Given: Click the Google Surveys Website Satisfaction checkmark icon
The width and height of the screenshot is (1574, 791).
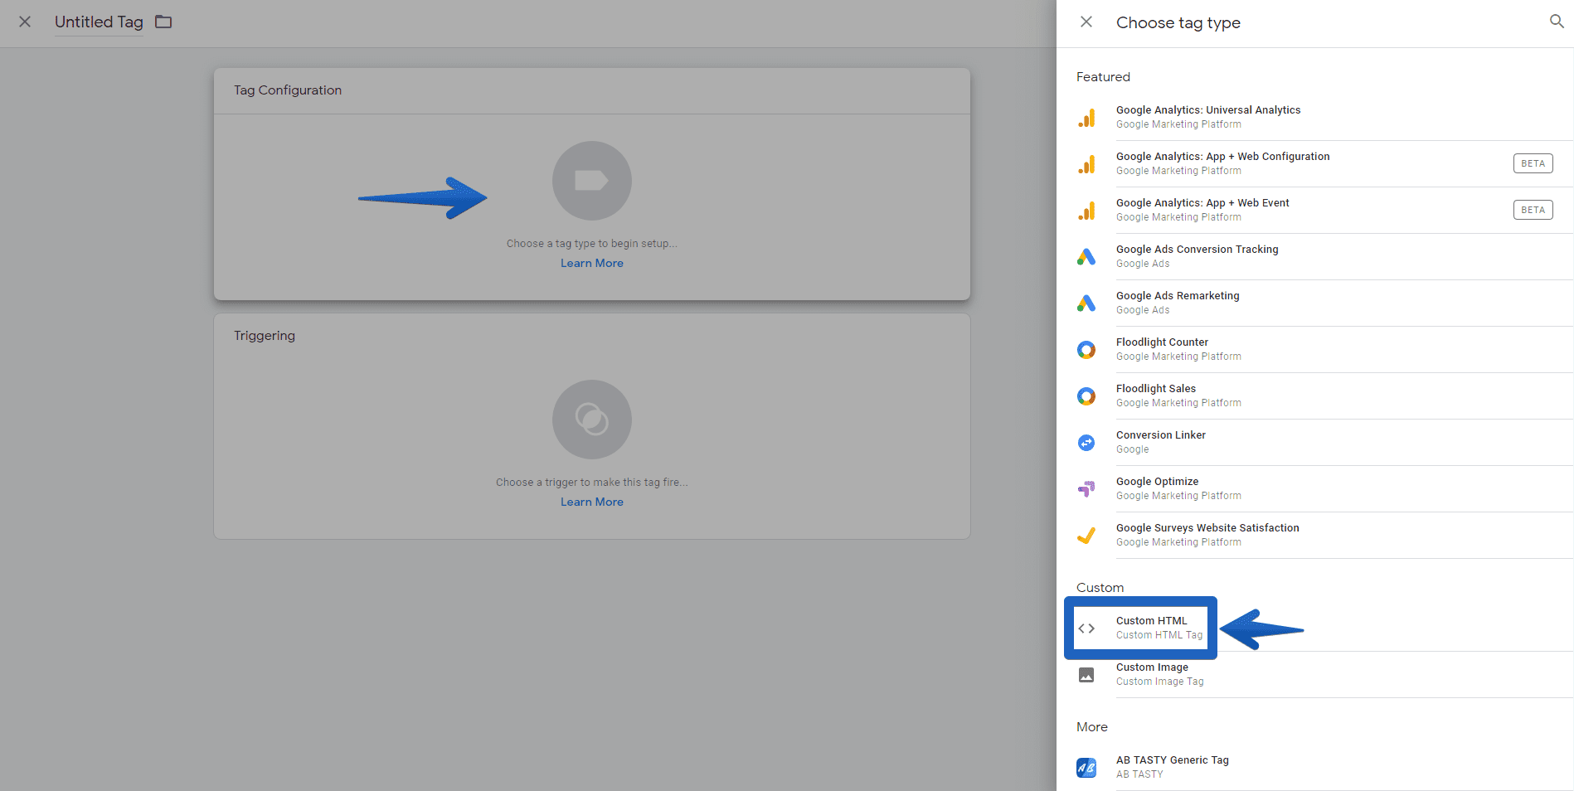Looking at the screenshot, I should pos(1086,535).
